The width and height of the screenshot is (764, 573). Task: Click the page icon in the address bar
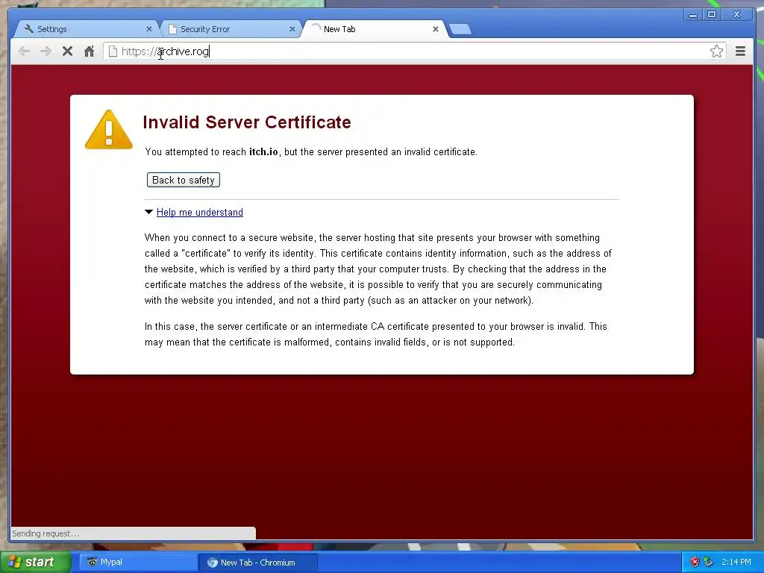pos(113,51)
